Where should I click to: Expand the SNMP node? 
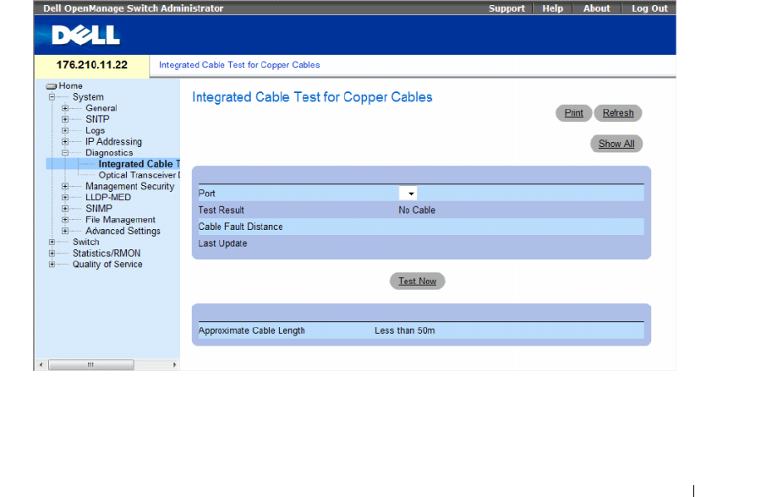pyautogui.click(x=65, y=209)
